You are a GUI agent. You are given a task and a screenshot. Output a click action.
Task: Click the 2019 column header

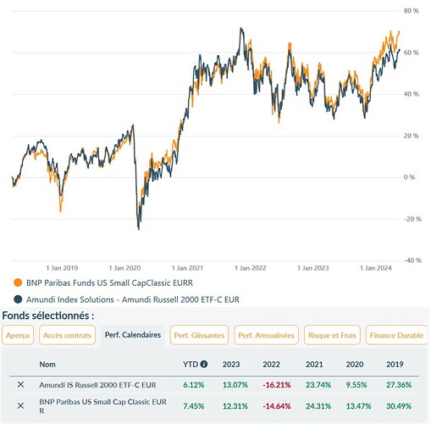coord(395,365)
